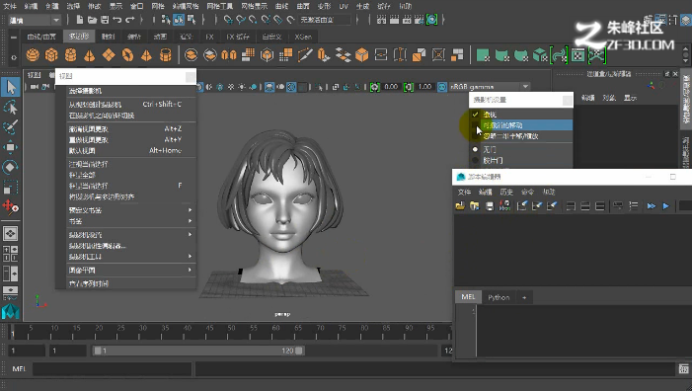Create a polygon pipe from the shelf
This screenshot has width=692, height=391.
(166, 54)
